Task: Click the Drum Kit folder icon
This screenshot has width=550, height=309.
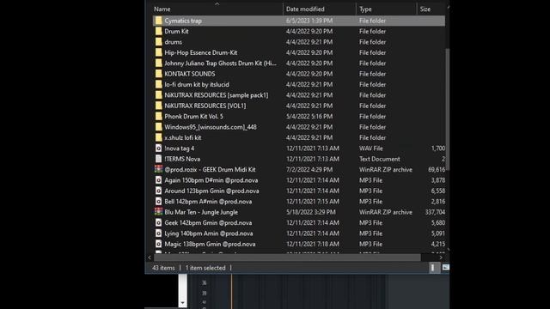Action: [x=158, y=31]
